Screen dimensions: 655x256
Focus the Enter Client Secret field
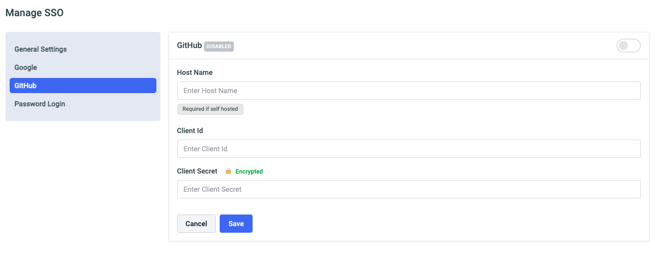point(408,189)
